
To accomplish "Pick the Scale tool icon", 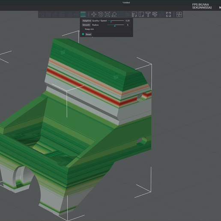I will tap(108, 14).
